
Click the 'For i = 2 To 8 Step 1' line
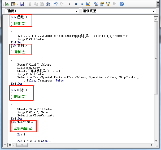tap(34, 141)
